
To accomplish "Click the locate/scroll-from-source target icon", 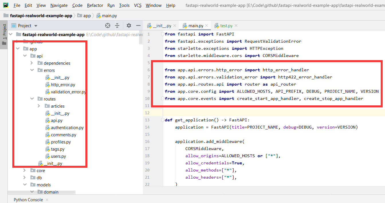I will [108, 25].
